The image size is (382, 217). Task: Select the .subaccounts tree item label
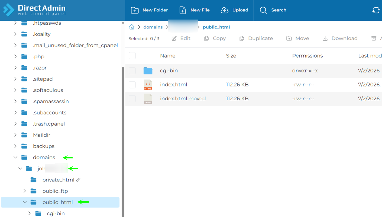click(x=50, y=113)
